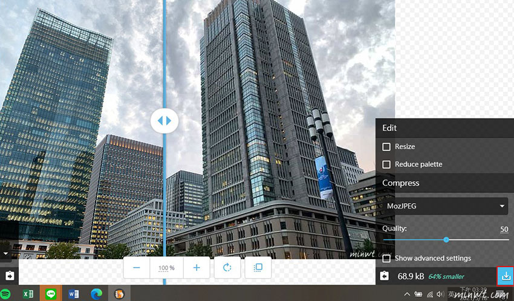
Task: Download the compressed image
Action: click(506, 276)
